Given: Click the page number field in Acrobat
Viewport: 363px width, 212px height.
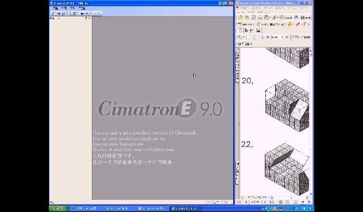Looking at the screenshot, I should pos(255,202).
